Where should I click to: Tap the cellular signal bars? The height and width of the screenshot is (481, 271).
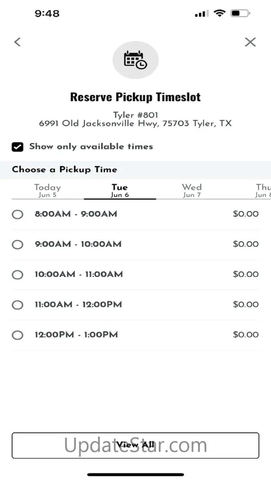click(201, 14)
